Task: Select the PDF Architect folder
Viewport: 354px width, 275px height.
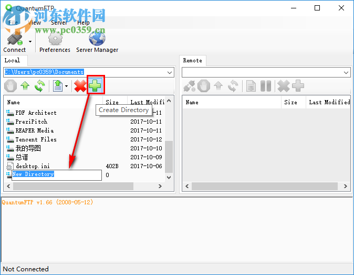Action: [36, 113]
